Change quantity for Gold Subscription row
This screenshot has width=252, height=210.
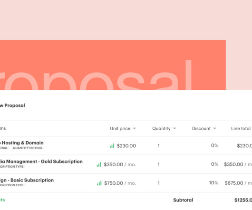(159, 164)
